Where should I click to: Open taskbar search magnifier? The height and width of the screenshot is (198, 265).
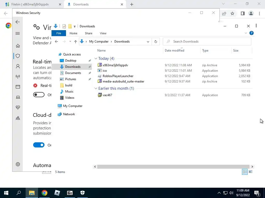[x=19, y=193]
